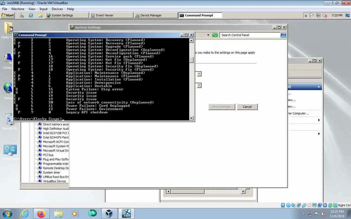Open Windows Media Player on host taskbar
Viewport: 351px width, 219px height.
click(75, 214)
